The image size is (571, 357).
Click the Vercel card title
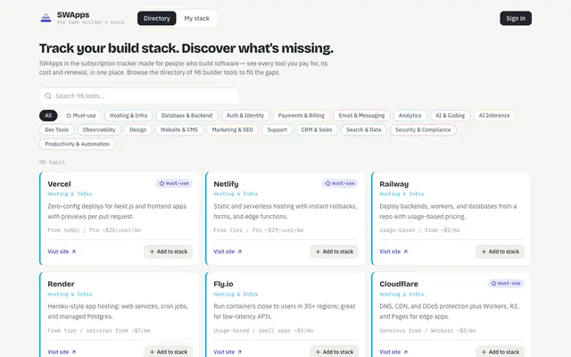pyautogui.click(x=60, y=185)
